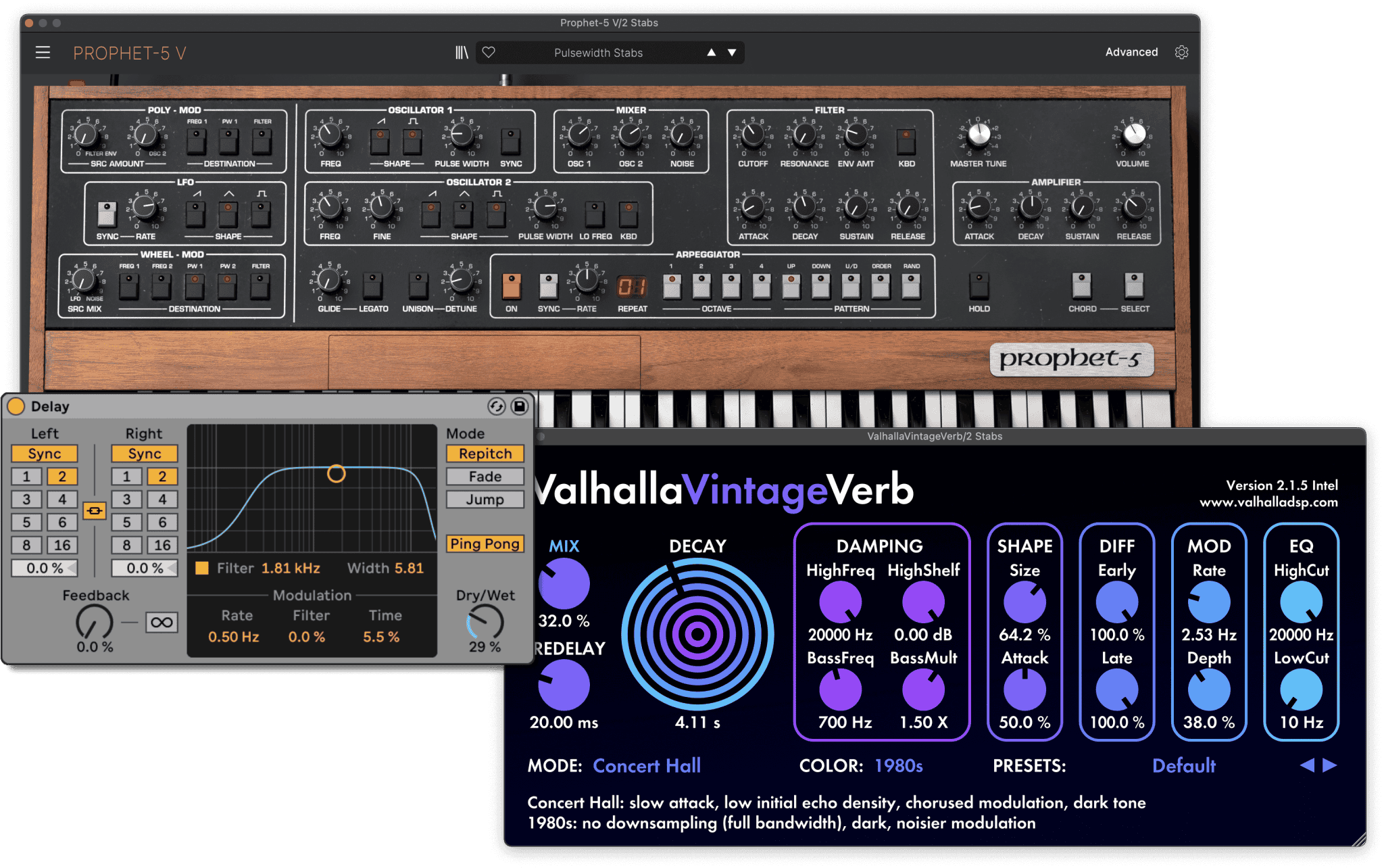This screenshot has width=1384, height=868.
Task: Click the hot-swap icon on the Delay device
Action: coord(497,406)
